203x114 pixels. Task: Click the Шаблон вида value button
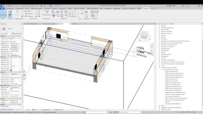click(x=15, y=87)
